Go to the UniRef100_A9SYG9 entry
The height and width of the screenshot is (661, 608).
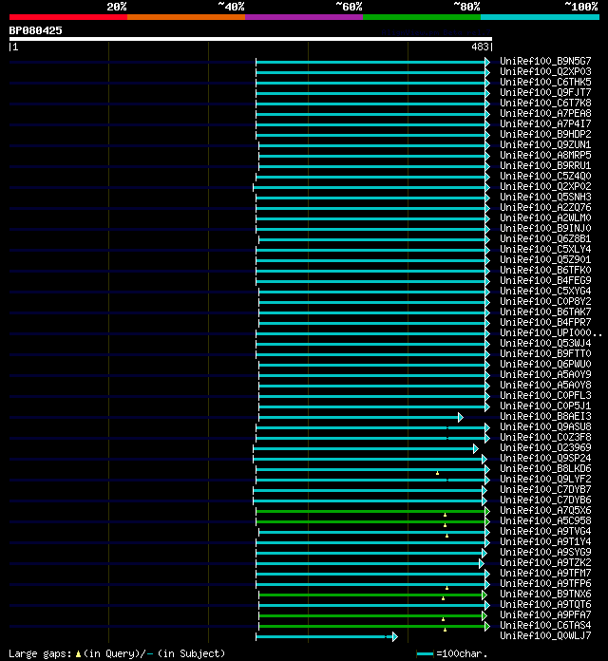[x=545, y=552]
